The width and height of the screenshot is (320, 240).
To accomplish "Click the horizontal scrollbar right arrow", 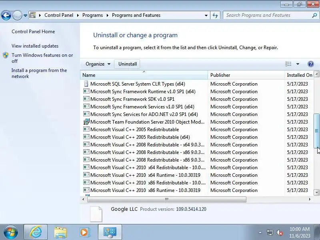I will (x=310, y=199).
